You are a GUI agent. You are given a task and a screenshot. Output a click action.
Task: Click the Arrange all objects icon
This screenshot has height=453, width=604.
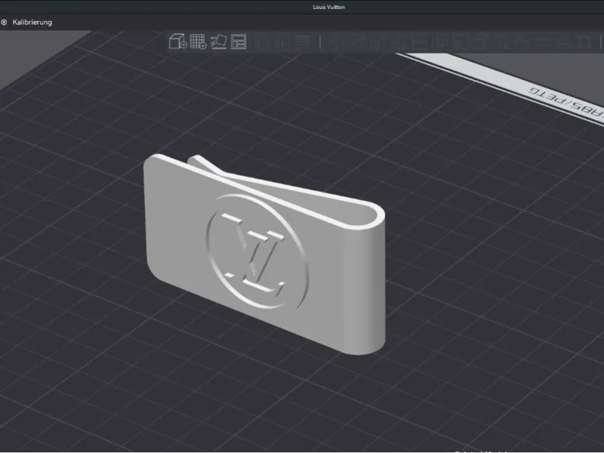[239, 42]
